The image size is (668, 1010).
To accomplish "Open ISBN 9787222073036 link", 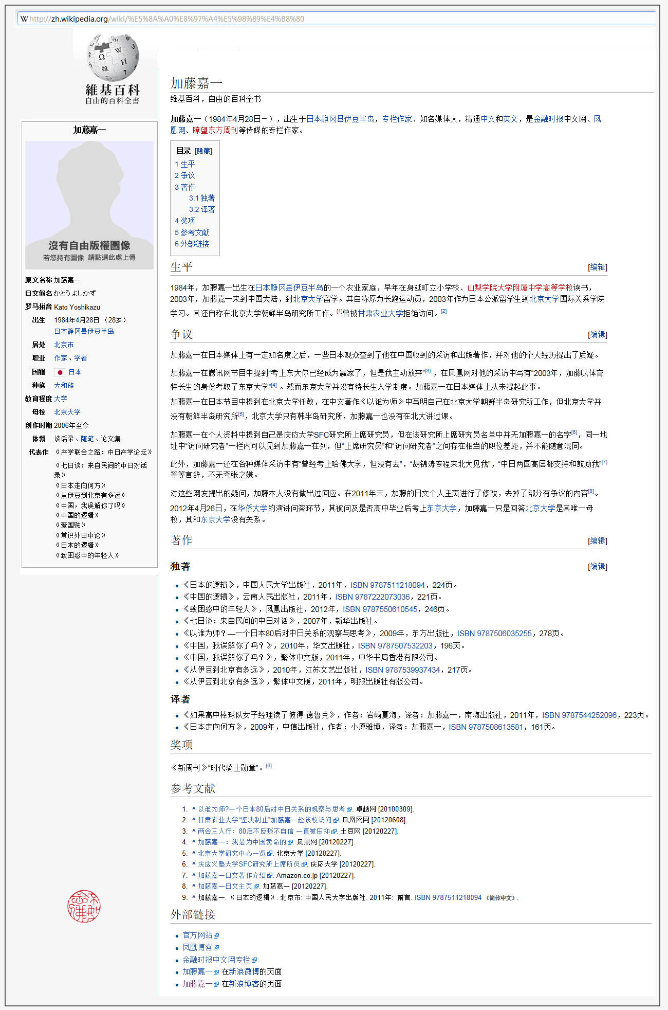I will (x=373, y=597).
